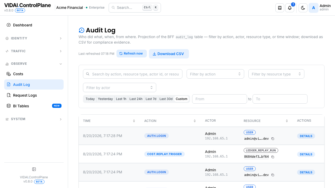Select the Yesterday time range
The width and height of the screenshot is (335, 188).
[105, 99]
